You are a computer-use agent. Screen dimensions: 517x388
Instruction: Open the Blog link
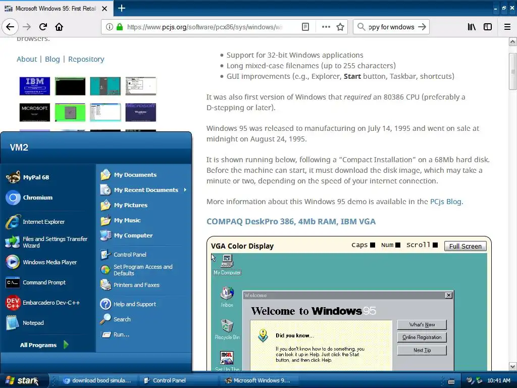[52, 59]
